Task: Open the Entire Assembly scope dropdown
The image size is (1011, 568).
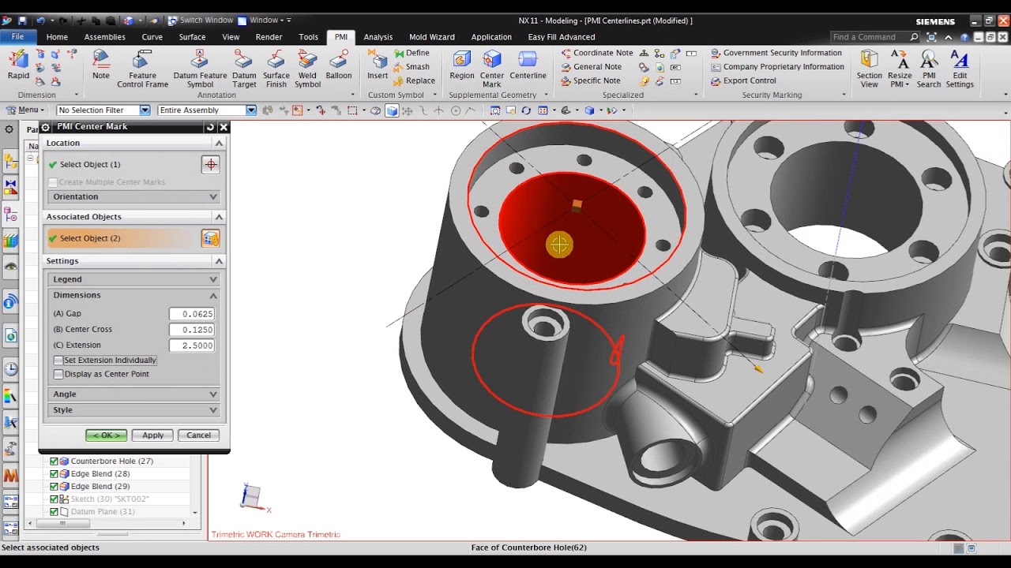Action: coord(250,110)
